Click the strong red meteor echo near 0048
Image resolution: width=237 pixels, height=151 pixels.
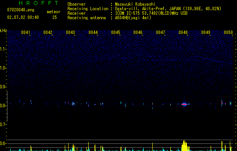pos(184,104)
